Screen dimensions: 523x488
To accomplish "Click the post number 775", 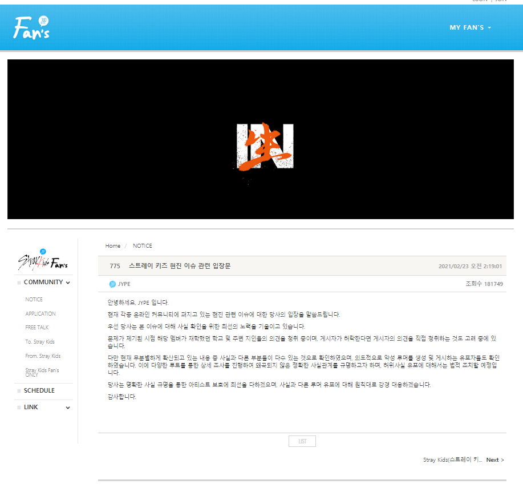I will click(115, 266).
